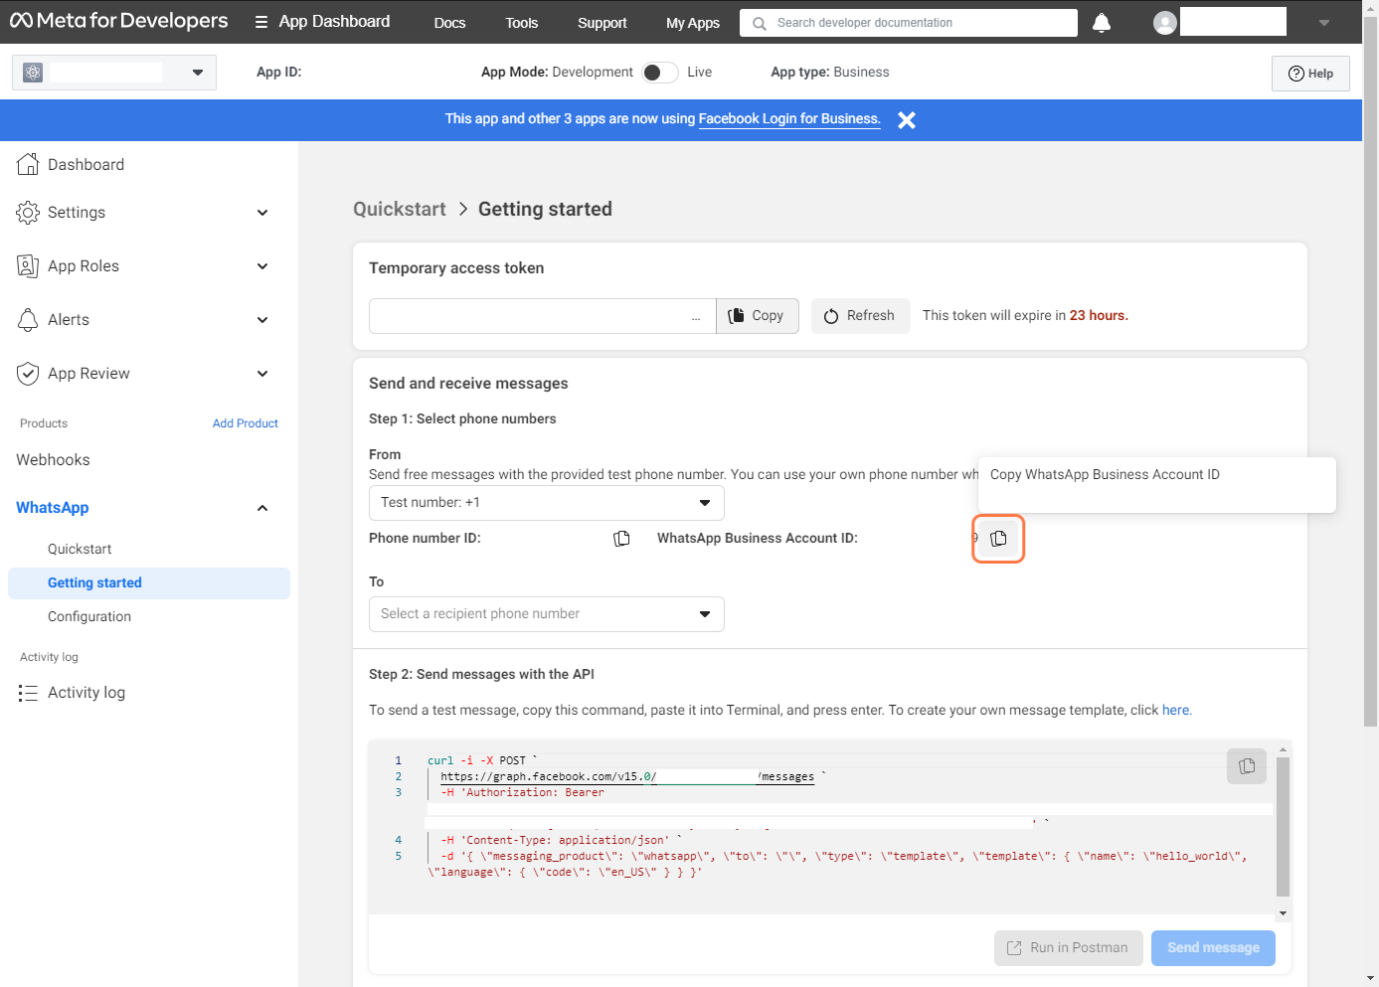This screenshot has height=987, width=1379.
Task: Expand the Settings section
Action: [x=262, y=213]
